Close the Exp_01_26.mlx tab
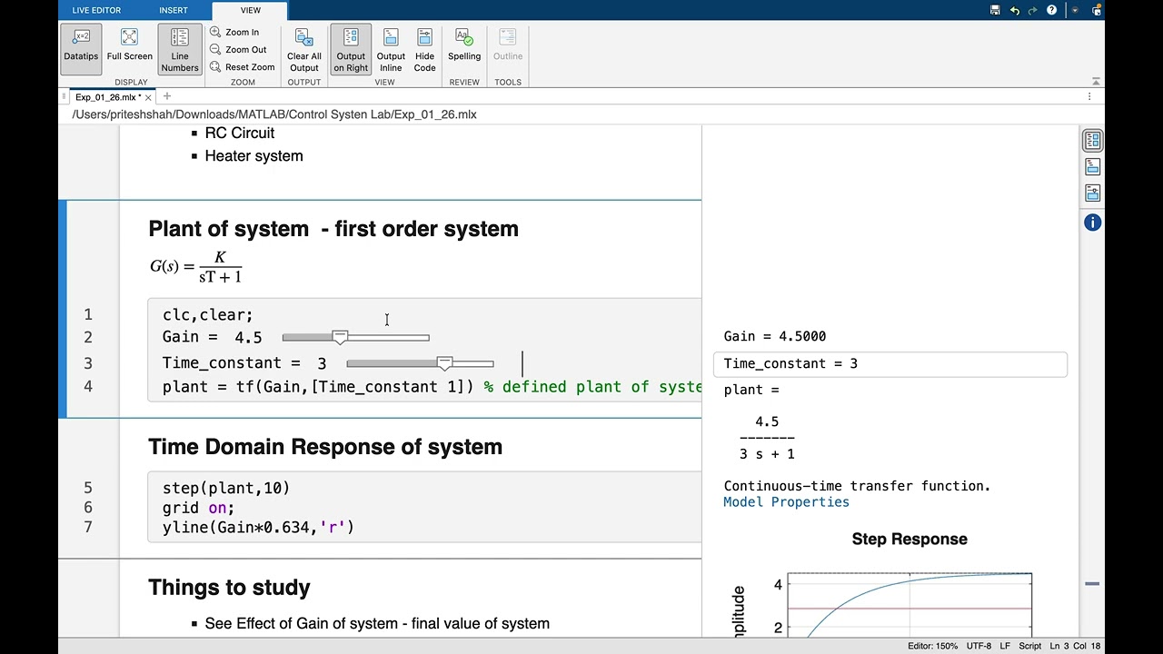This screenshot has width=1163, height=654. [148, 96]
